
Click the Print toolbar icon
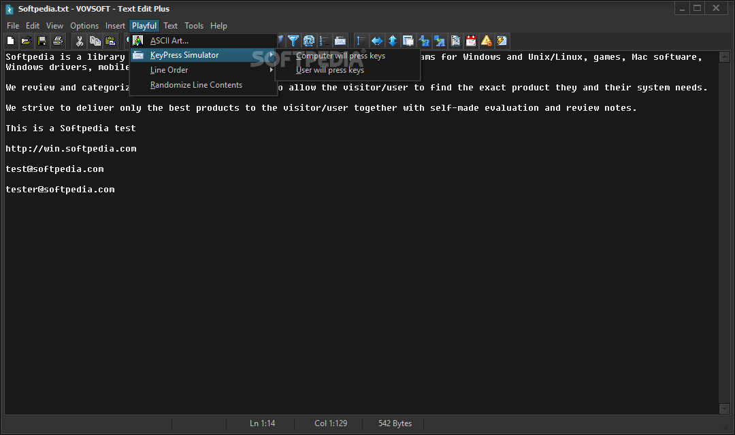coord(58,41)
